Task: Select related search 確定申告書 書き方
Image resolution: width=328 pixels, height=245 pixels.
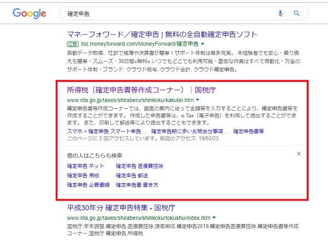Action: 137,185
